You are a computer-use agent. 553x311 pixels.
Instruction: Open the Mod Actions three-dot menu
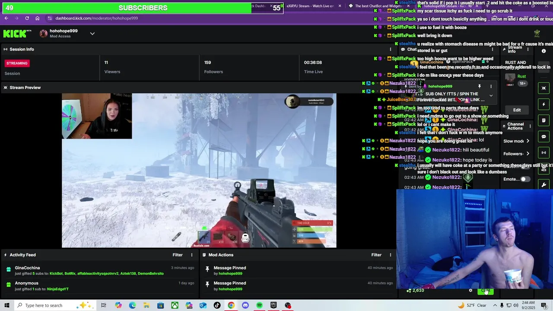coord(390,255)
